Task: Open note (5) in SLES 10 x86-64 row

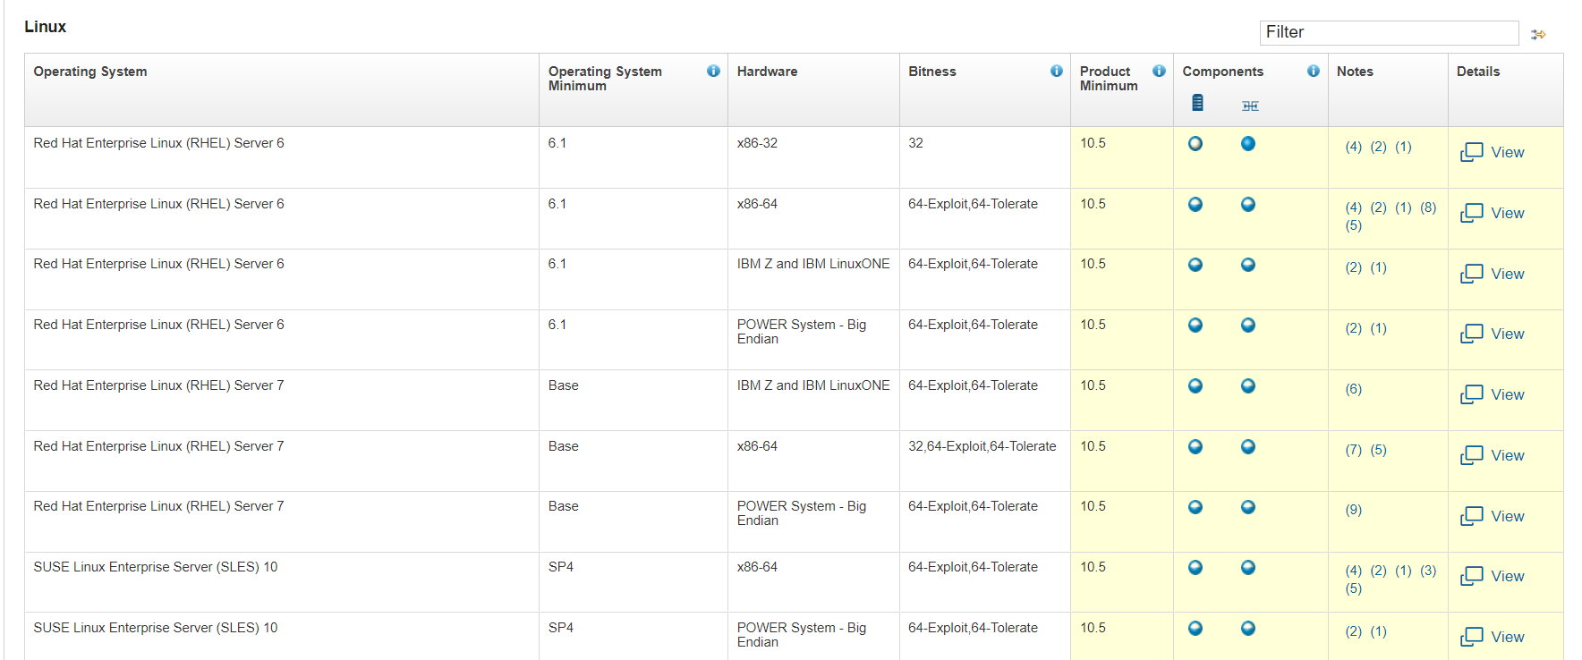Action: click(x=1354, y=588)
